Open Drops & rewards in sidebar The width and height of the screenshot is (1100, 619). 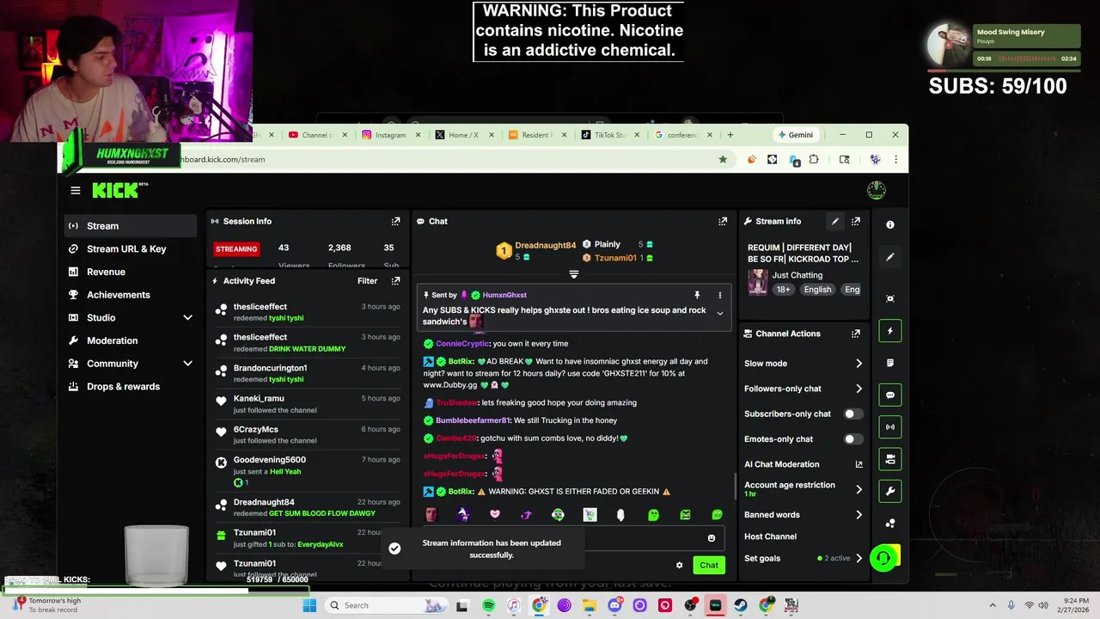pyautogui.click(x=131, y=386)
